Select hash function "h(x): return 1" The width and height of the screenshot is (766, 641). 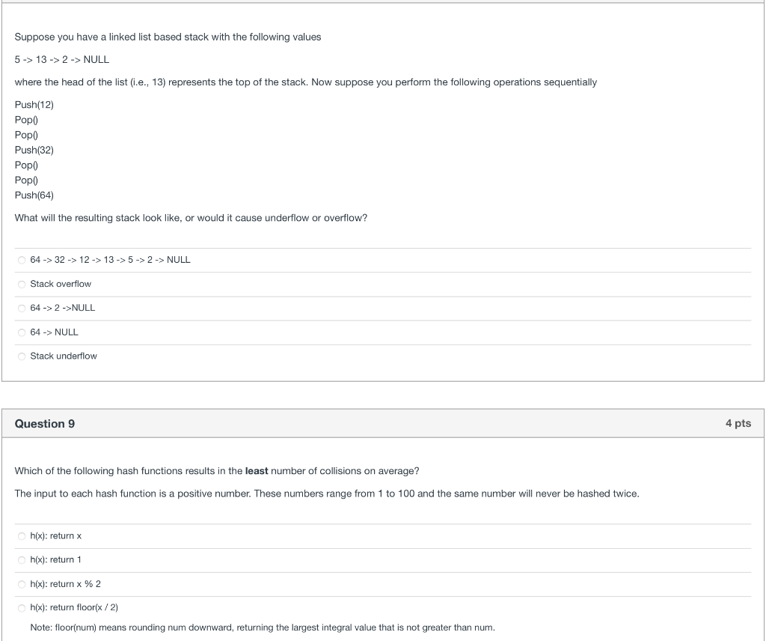click(55, 559)
